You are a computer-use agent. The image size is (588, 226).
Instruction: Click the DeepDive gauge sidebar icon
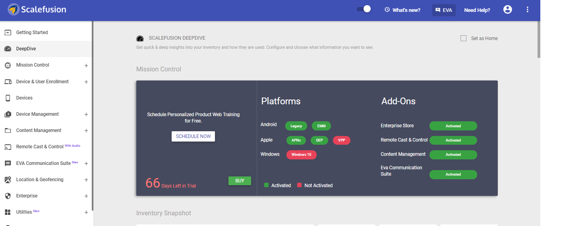click(x=8, y=49)
